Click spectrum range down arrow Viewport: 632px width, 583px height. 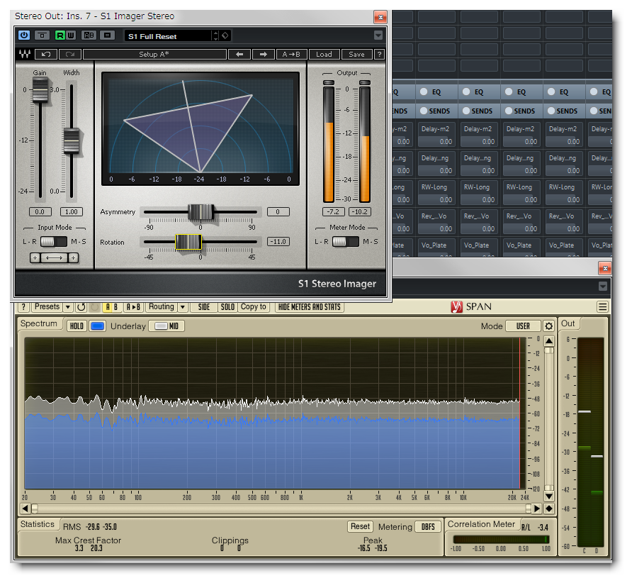549,496
